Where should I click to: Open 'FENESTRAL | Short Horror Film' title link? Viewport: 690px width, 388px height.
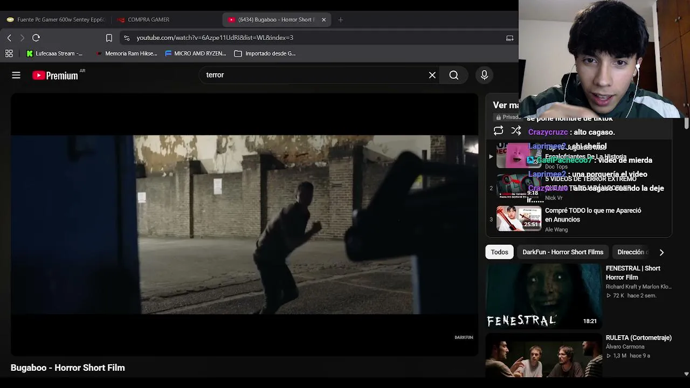tap(633, 273)
